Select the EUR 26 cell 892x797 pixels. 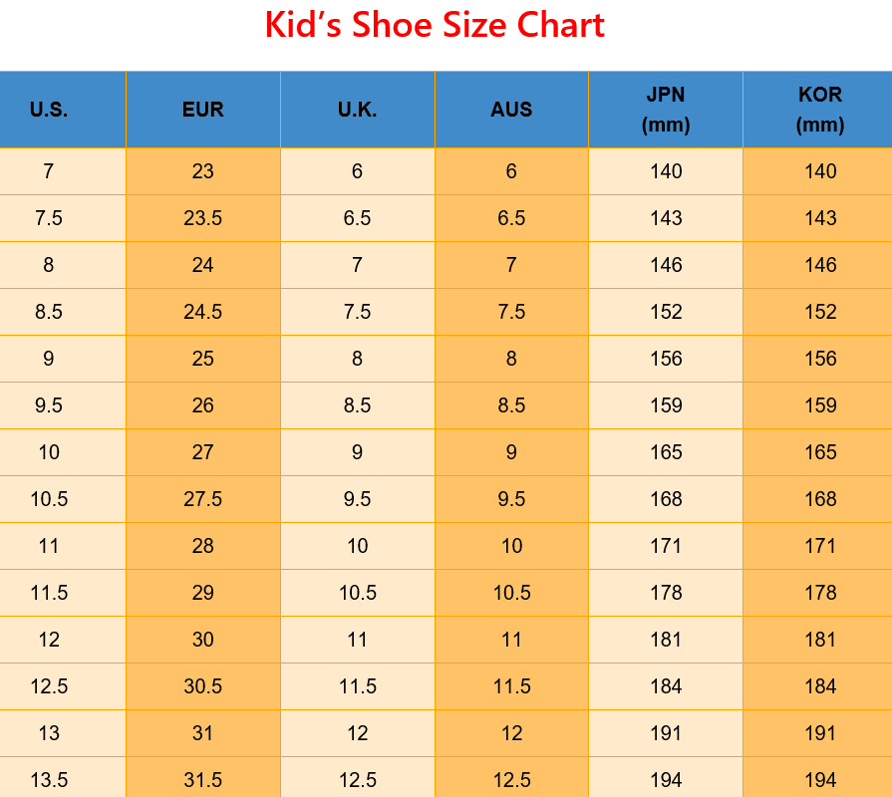[x=202, y=405]
